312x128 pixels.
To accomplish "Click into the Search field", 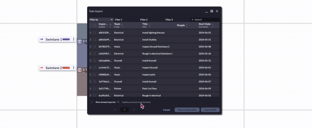I will [205, 20].
